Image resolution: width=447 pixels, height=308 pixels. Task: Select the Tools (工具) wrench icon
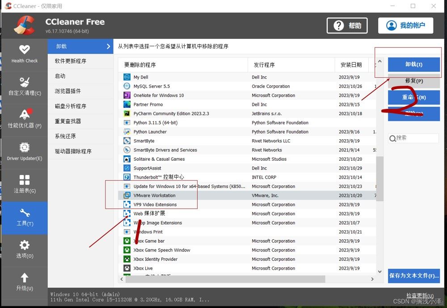point(25,212)
